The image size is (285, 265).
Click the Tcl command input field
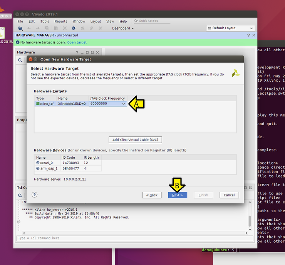[131, 238]
